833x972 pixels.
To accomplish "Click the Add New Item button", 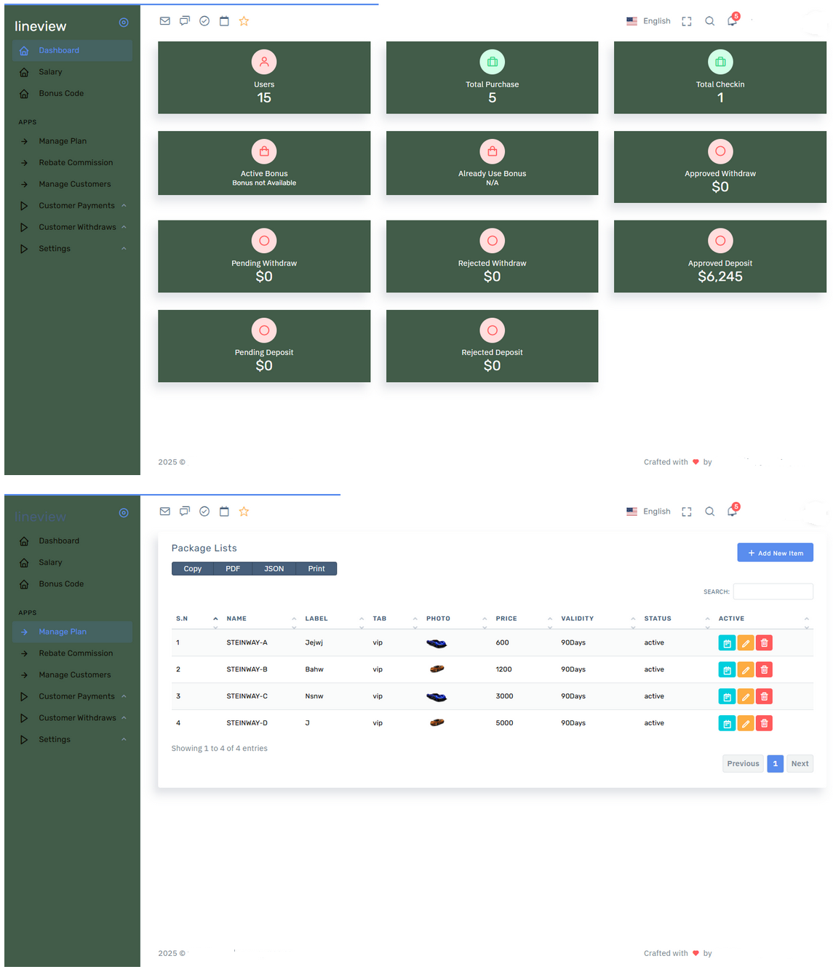I will (x=775, y=552).
